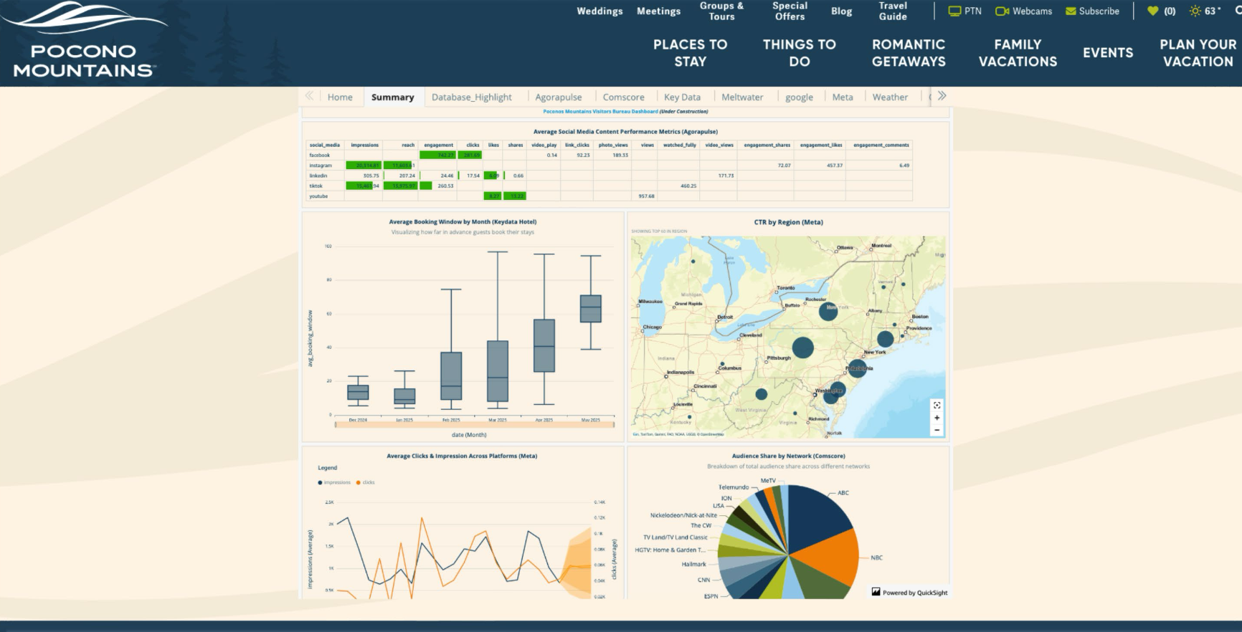This screenshot has width=1242, height=632.
Task: Click the favorites count (0)
Action: [x=1170, y=11]
